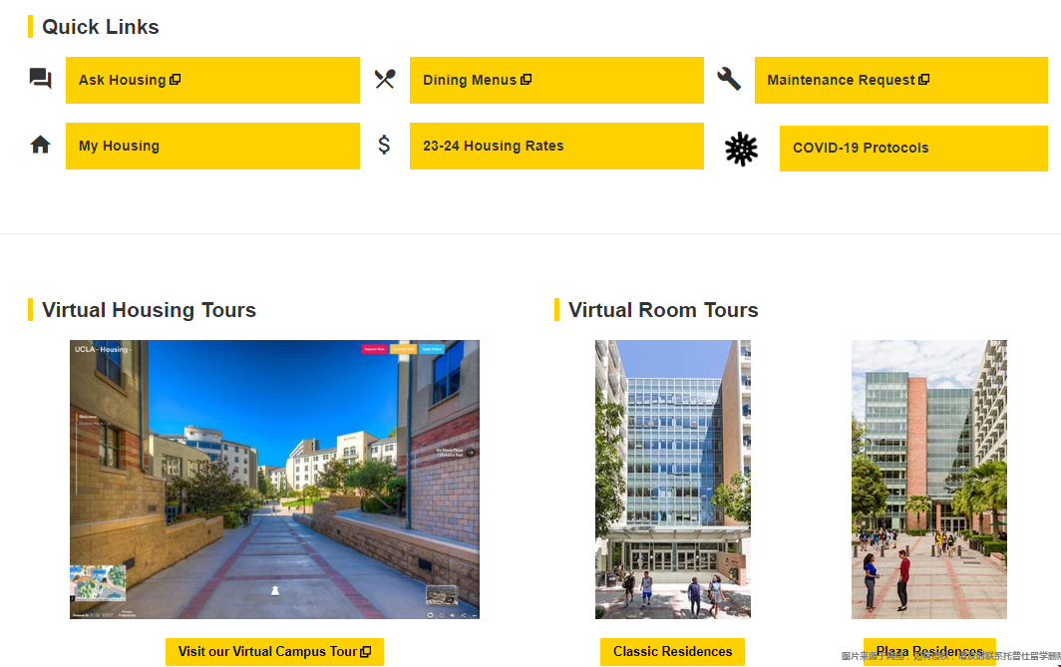View the 23-24 Housing Rates
Viewport: 1061px width, 667px height.
coord(556,146)
